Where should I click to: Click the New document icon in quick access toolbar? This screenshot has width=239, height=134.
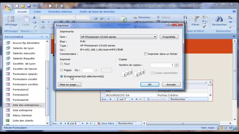point(17,6)
